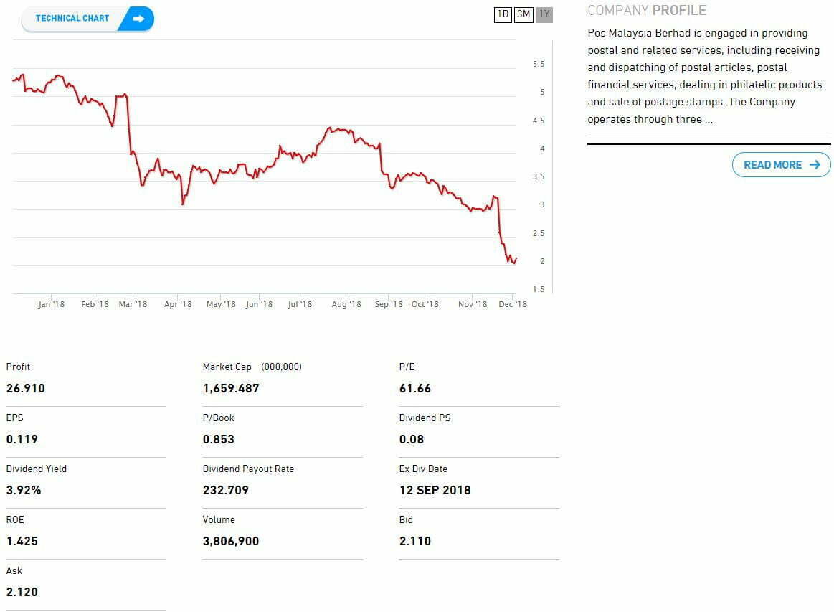Click the Ex Div Date 12 SEP 2018
The image size is (834, 612).
point(435,490)
